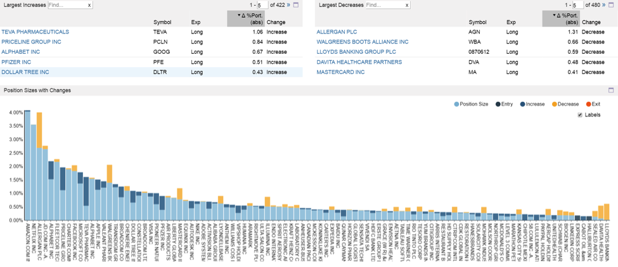Click the Largest Decreases Find field
The width and height of the screenshot is (618, 267).
pyautogui.click(x=385, y=5)
